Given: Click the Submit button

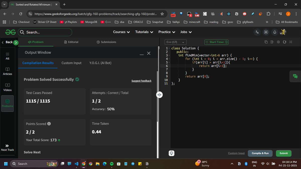Looking at the screenshot, I should [283, 153].
